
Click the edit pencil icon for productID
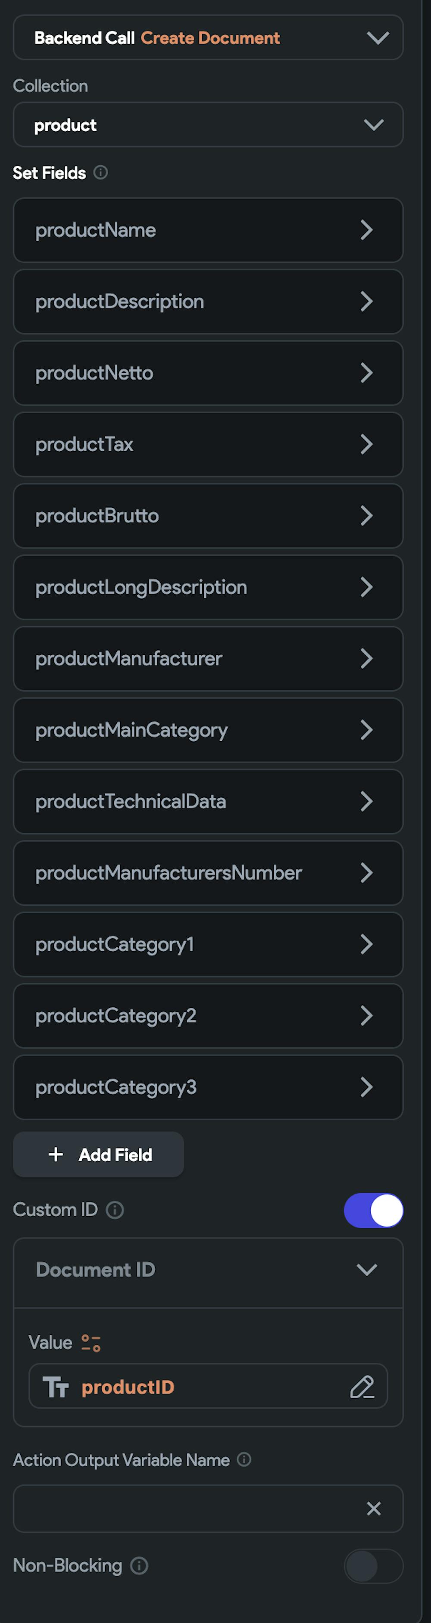362,1387
